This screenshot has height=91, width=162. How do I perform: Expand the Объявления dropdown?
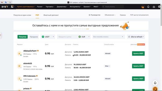click(x=110, y=15)
